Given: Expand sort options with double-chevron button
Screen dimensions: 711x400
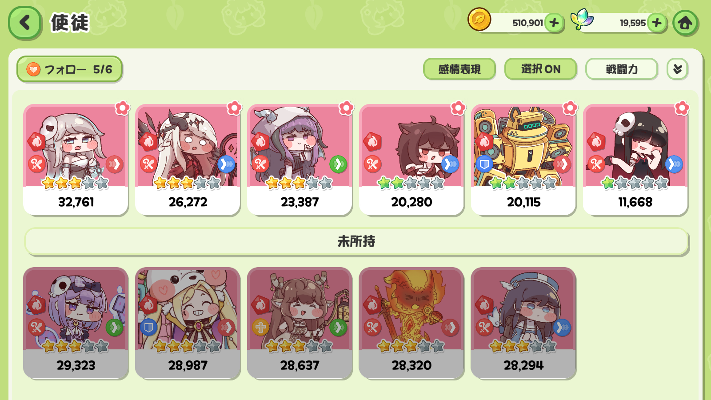Looking at the screenshot, I should (x=677, y=69).
